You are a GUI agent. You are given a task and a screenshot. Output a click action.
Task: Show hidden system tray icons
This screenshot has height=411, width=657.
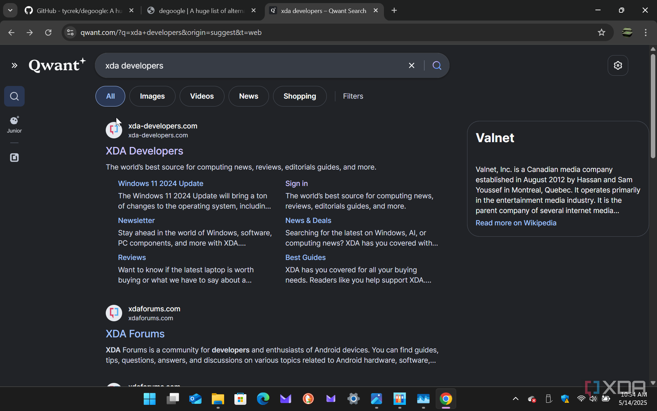[516, 399]
